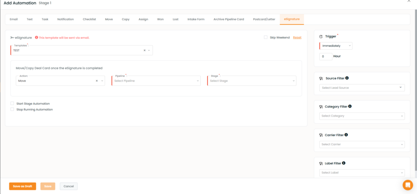Screen dimensions: 417x194
Task: Open the Select Stage dropdown
Action: coord(252,81)
